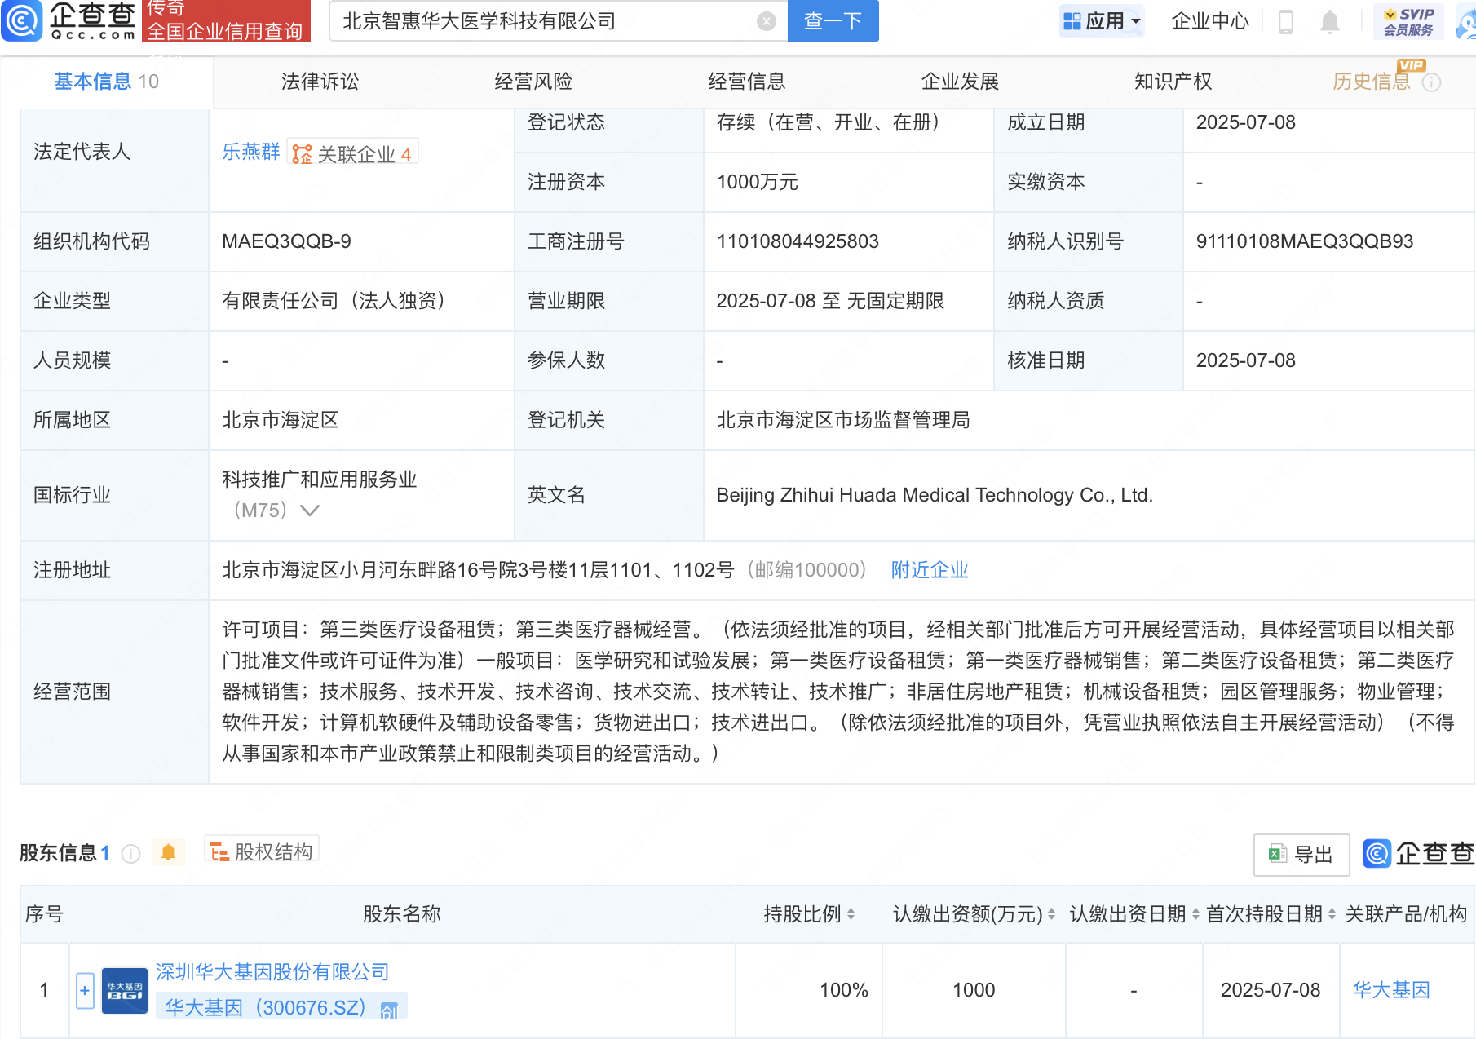
Task: Switch to 经营信息 tab
Action: pos(746,82)
